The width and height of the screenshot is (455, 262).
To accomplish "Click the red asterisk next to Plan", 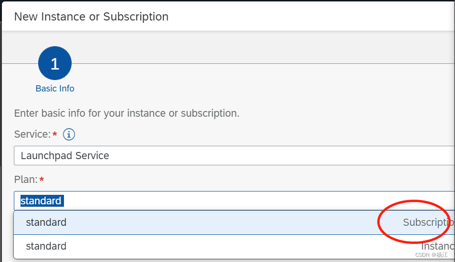I will pyautogui.click(x=42, y=180).
